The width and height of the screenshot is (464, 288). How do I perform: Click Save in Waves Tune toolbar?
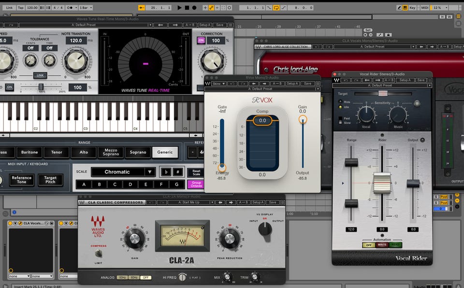coord(220,25)
